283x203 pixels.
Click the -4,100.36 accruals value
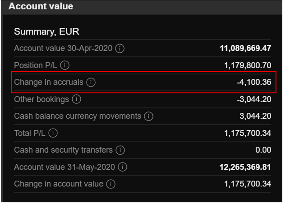tap(254, 82)
